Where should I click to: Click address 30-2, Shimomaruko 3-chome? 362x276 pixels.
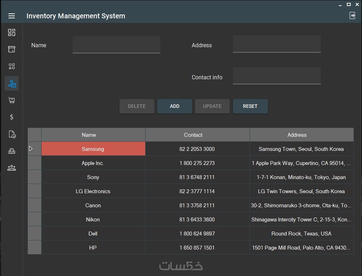pos(302,205)
